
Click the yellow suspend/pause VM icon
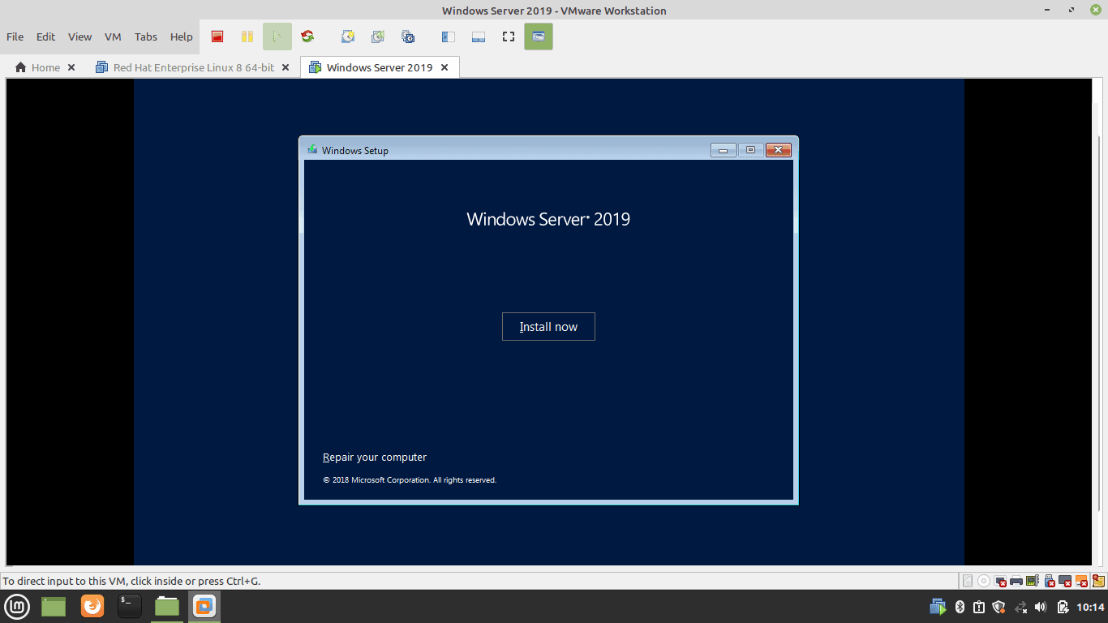[x=247, y=37]
